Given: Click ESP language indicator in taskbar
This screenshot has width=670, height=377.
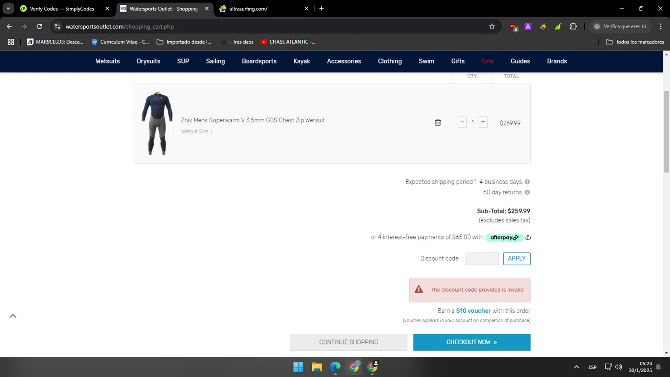Looking at the screenshot, I should coord(592,367).
